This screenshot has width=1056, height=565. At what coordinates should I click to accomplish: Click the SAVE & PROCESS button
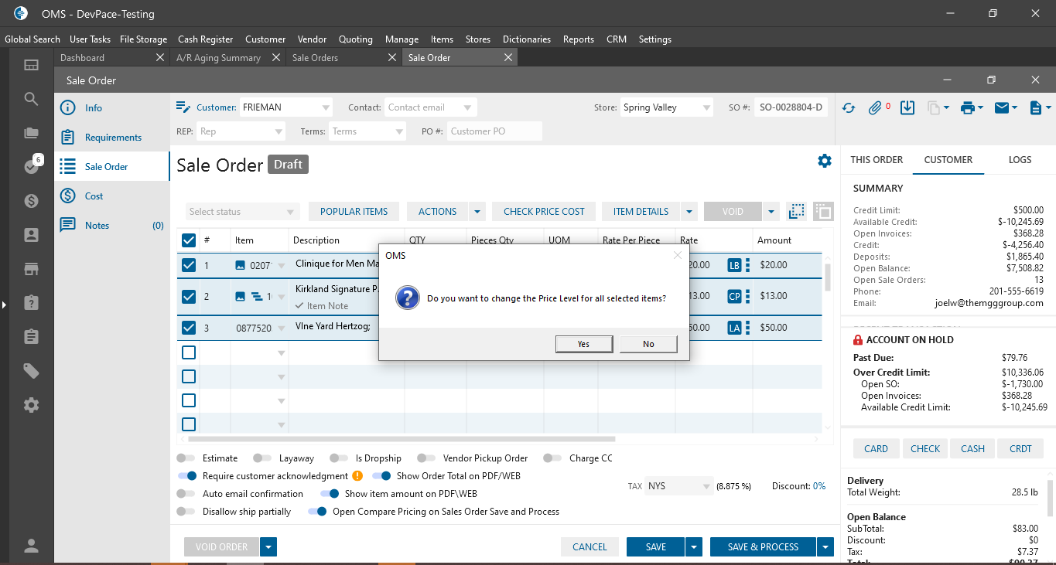coord(763,547)
